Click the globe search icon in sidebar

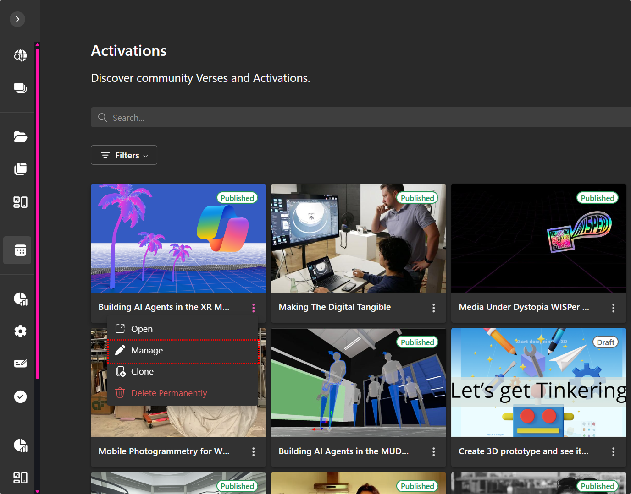point(20,56)
